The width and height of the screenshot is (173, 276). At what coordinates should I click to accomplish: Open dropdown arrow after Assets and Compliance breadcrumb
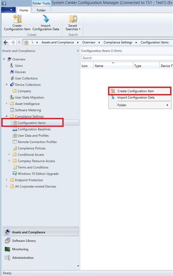[78, 42]
